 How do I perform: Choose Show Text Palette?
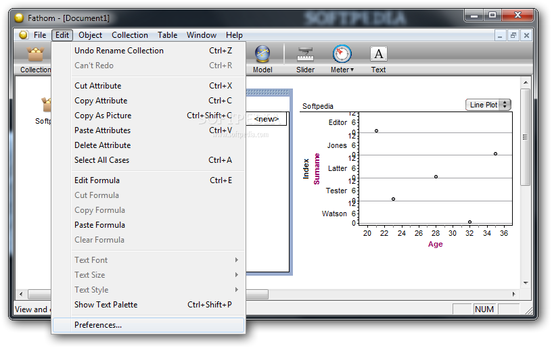(x=148, y=305)
